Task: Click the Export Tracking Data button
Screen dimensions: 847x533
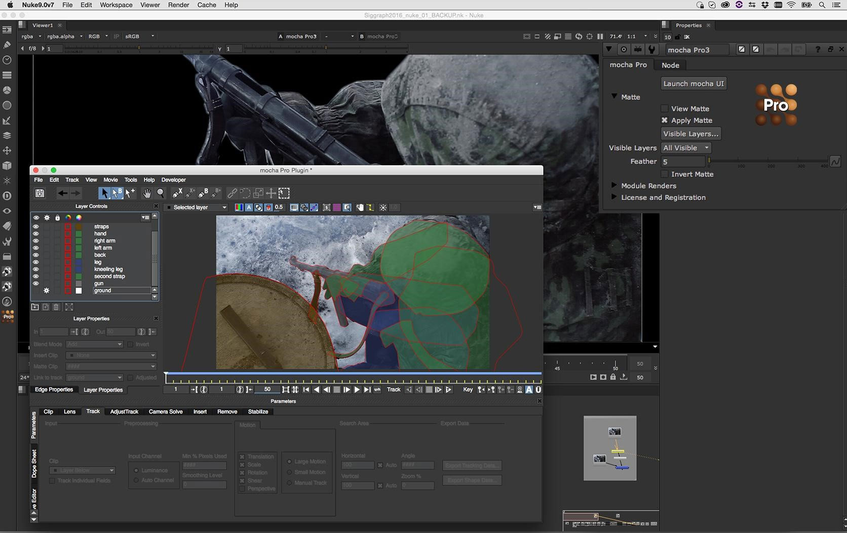Action: [472, 466]
